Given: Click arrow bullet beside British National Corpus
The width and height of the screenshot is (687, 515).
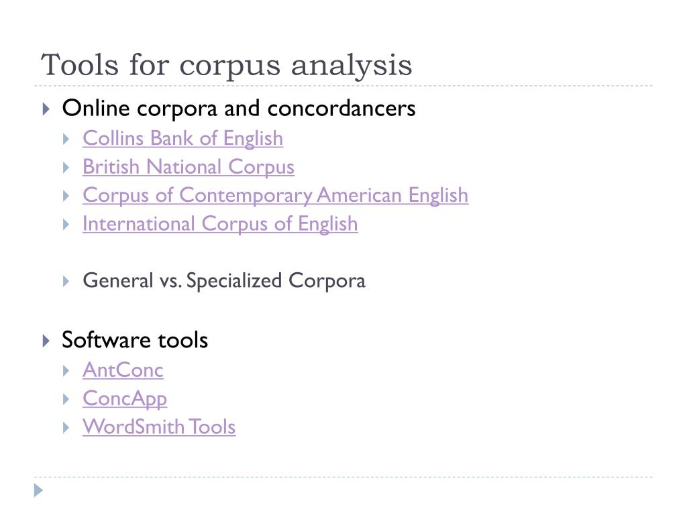Looking at the screenshot, I should click(66, 168).
